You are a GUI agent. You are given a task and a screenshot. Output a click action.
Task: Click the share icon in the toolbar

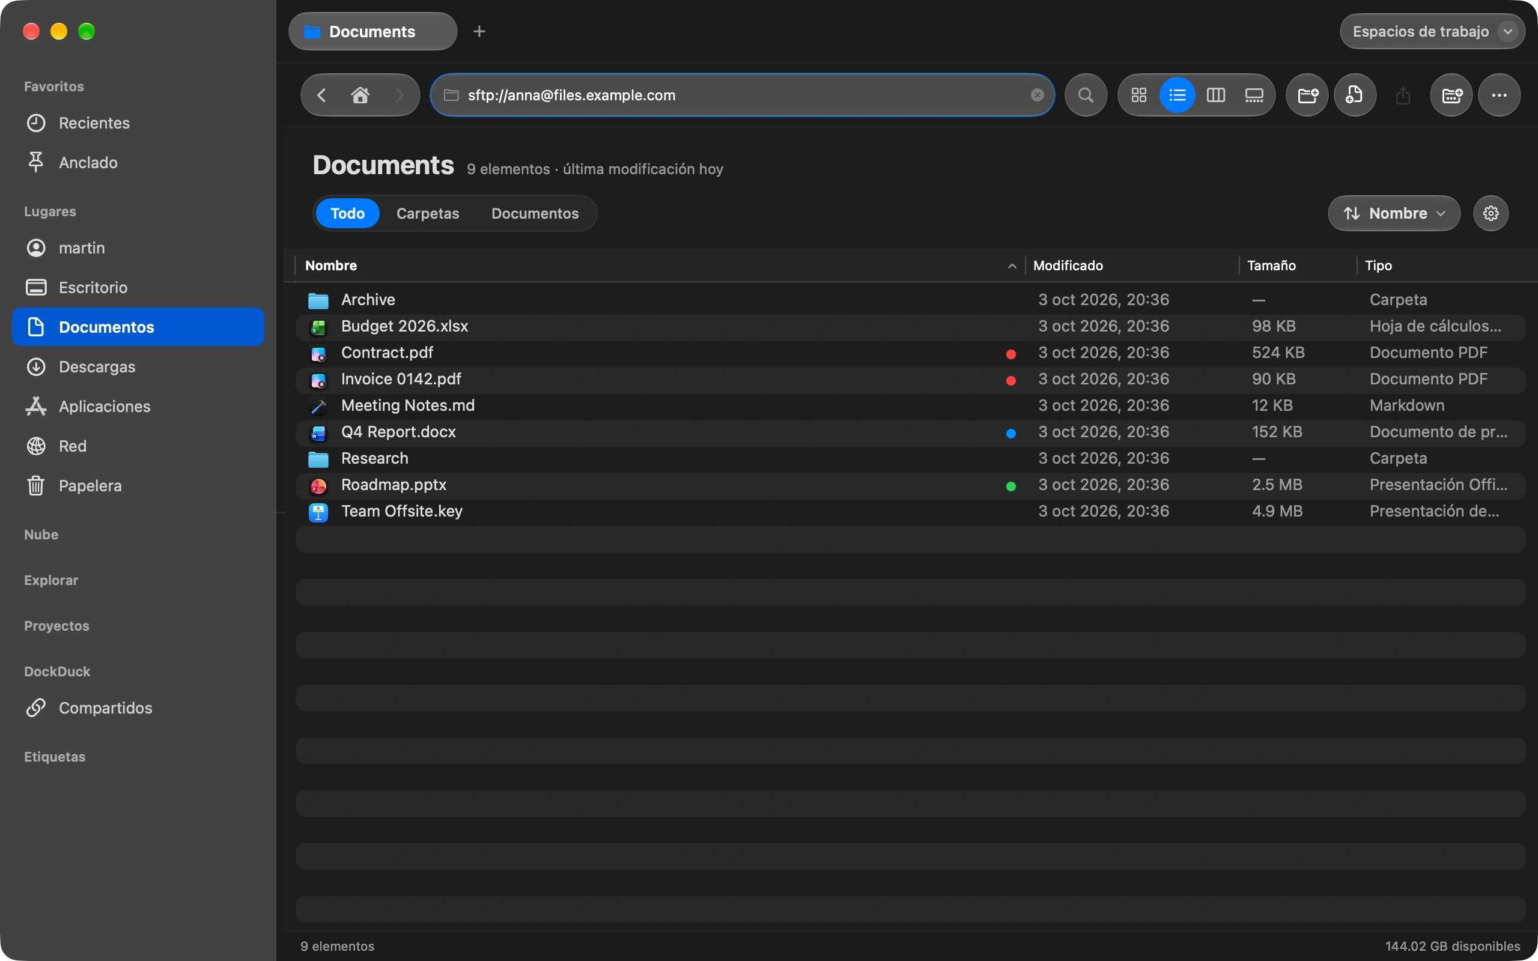coord(1403,95)
